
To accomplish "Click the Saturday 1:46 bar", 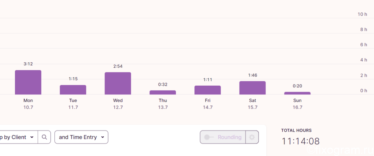I will click(252, 88).
